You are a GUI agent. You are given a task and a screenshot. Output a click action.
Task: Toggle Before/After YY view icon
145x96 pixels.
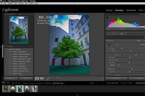[x=42, y=78]
